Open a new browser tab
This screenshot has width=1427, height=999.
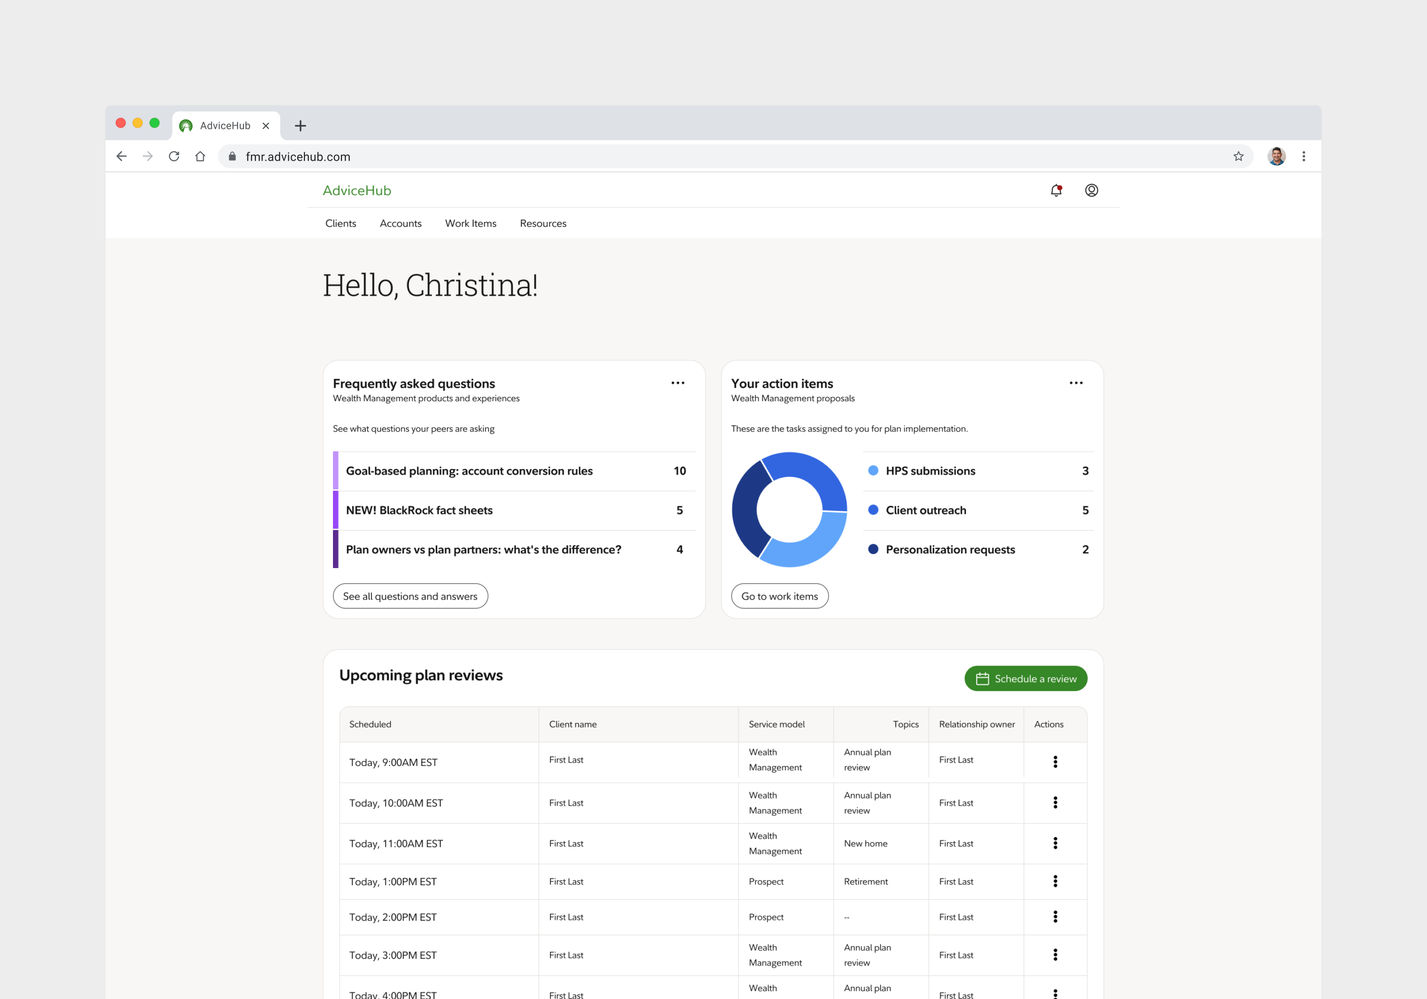(300, 126)
